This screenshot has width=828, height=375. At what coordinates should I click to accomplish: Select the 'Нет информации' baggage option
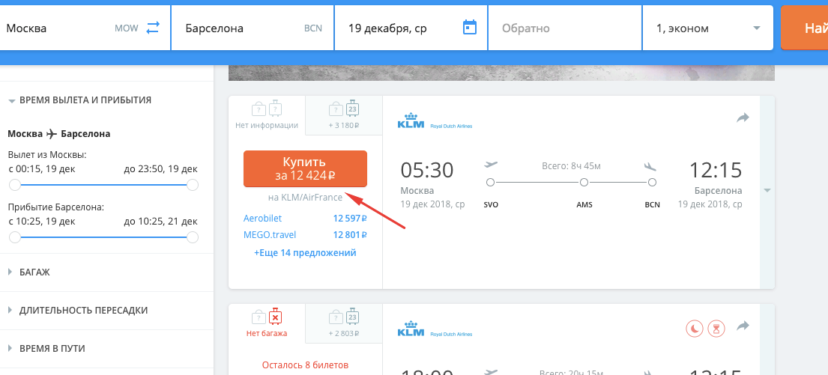click(267, 115)
